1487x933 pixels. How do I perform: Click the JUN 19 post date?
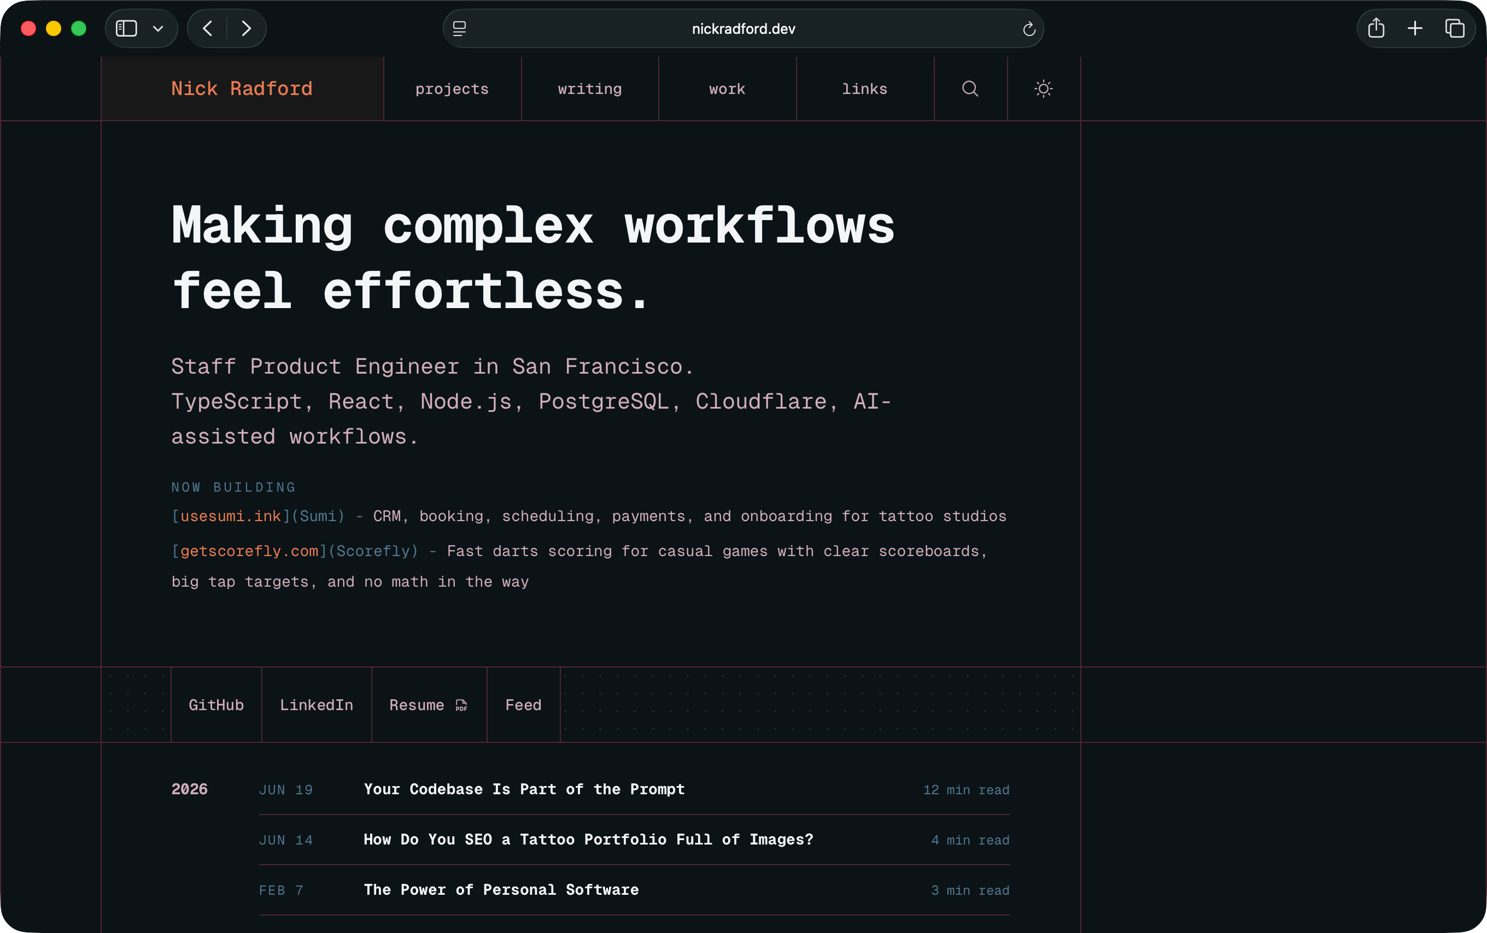coord(286,790)
